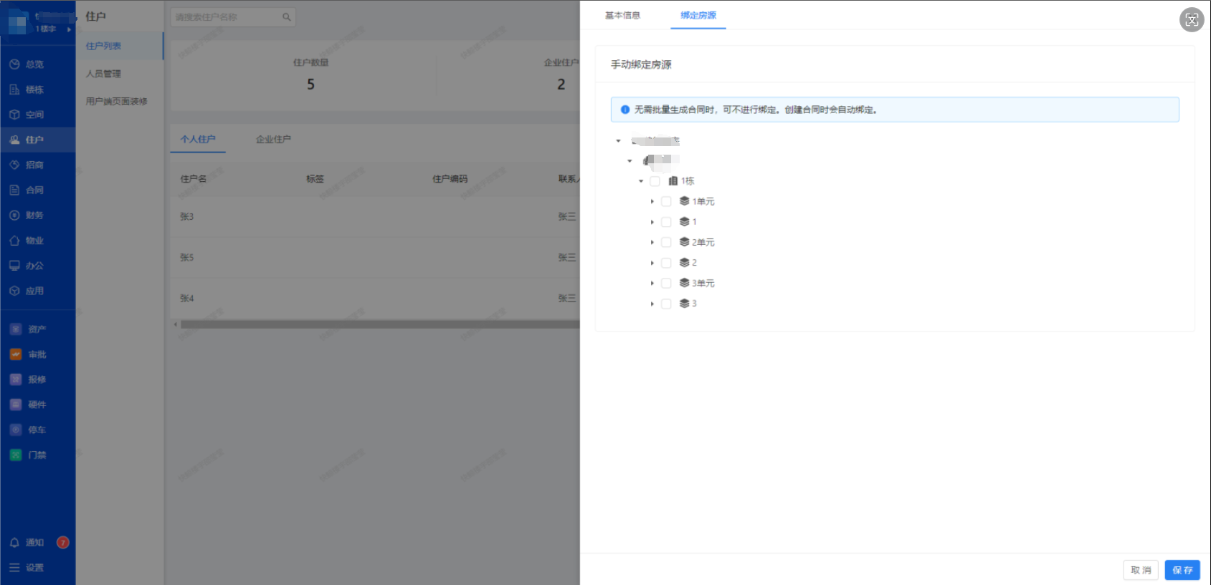The image size is (1211, 585).
Task: Open the 合同 contract icon in sidebar
Action: click(14, 190)
